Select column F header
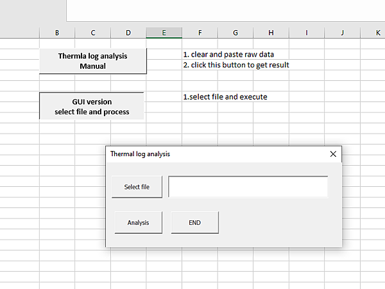Viewport: 385px width, 289px height. [200, 33]
